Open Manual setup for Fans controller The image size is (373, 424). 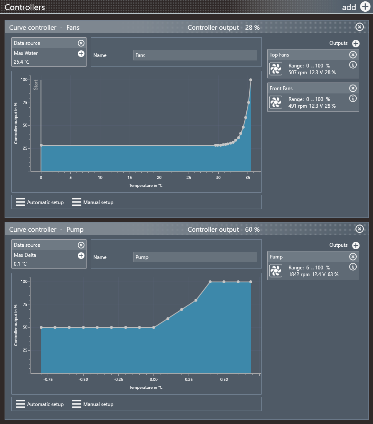point(92,202)
